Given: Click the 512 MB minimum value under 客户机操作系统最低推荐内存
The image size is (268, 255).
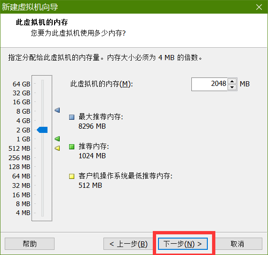Looking at the screenshot, I should (x=90, y=185).
